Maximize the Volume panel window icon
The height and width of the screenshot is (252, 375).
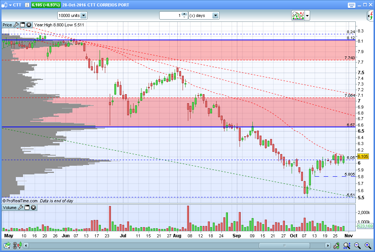(27, 208)
